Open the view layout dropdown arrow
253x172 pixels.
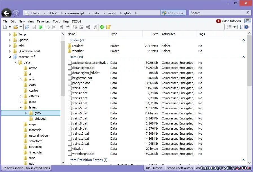(x=234, y=27)
